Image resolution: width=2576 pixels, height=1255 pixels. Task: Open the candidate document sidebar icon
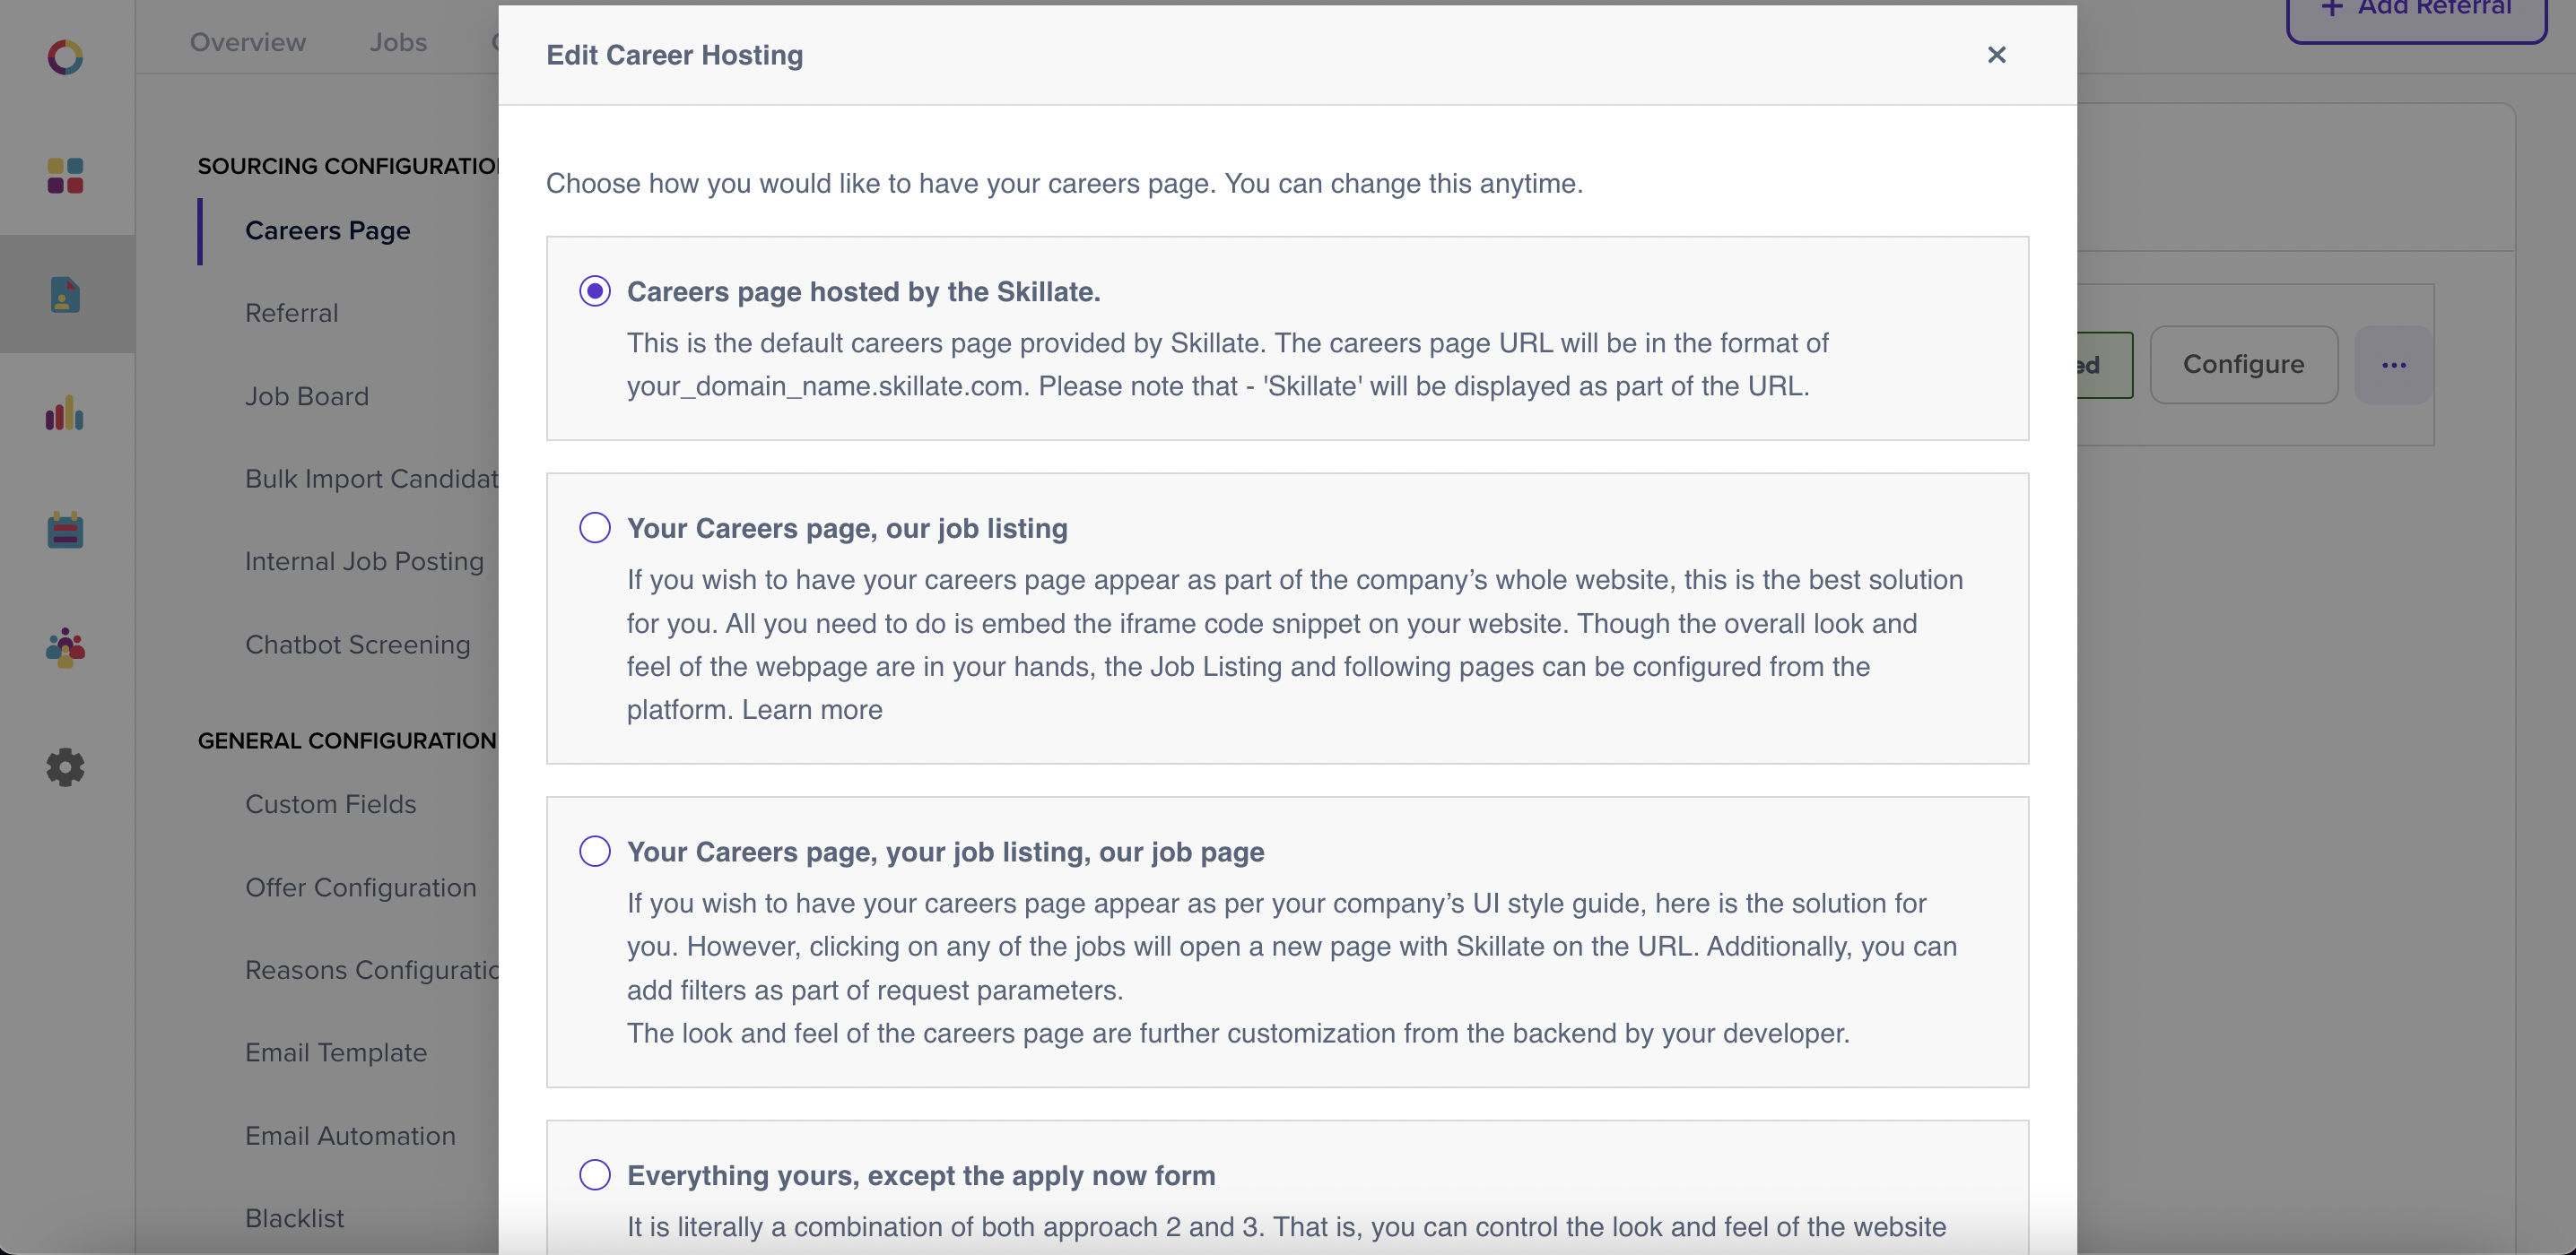[x=65, y=295]
